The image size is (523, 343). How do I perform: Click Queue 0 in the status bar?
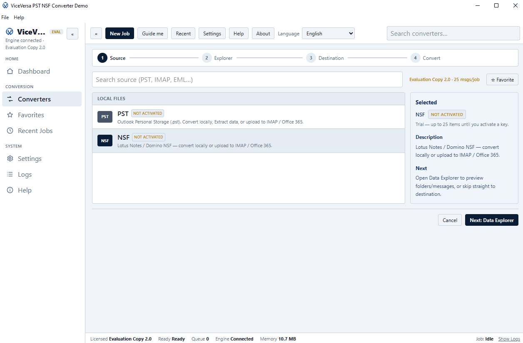click(200, 339)
